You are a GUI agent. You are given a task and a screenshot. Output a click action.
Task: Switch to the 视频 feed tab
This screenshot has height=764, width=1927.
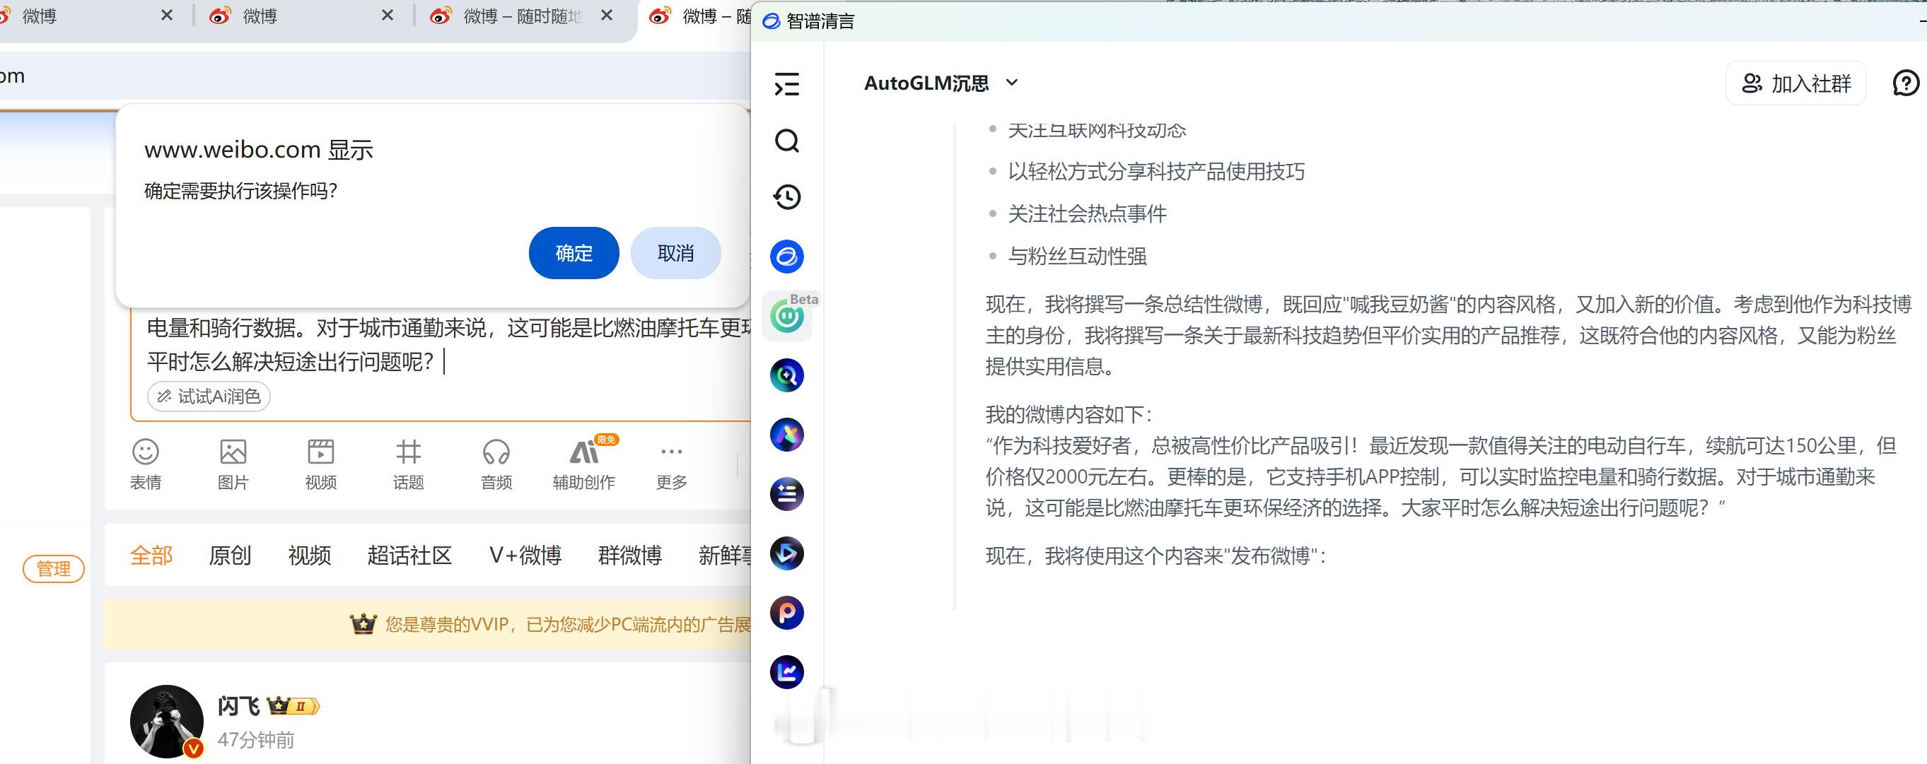click(309, 556)
